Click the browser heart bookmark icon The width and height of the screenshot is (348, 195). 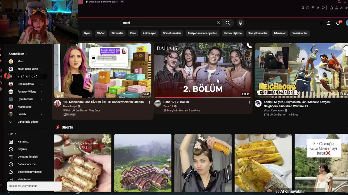(323, 8)
